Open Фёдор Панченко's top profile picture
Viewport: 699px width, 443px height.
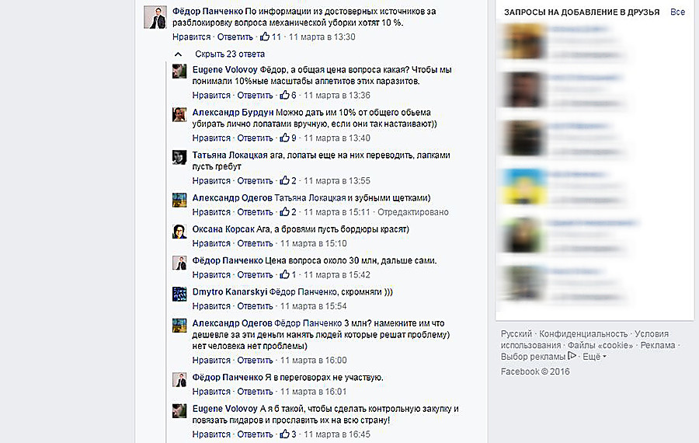point(155,17)
